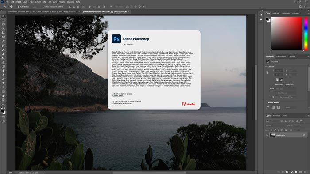Select the Frame tool

(4, 37)
